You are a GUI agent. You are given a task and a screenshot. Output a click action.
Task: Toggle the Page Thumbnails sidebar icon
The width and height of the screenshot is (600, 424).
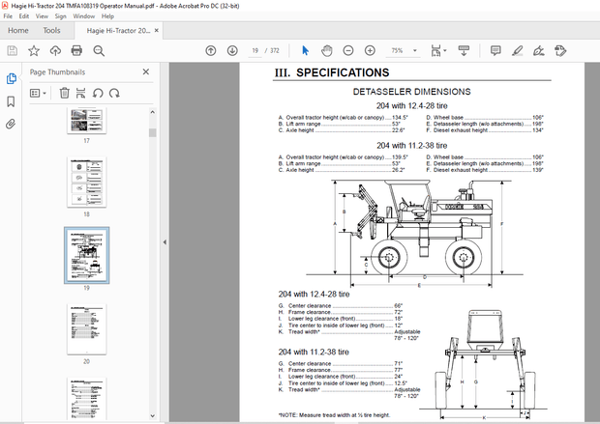pyautogui.click(x=11, y=78)
